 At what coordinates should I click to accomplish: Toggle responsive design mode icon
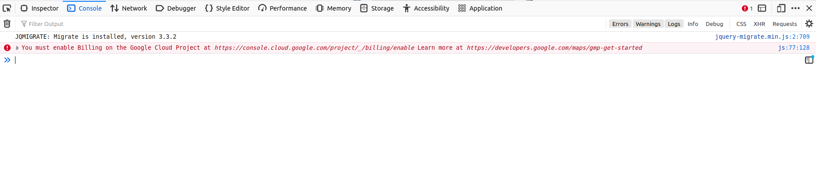click(781, 8)
